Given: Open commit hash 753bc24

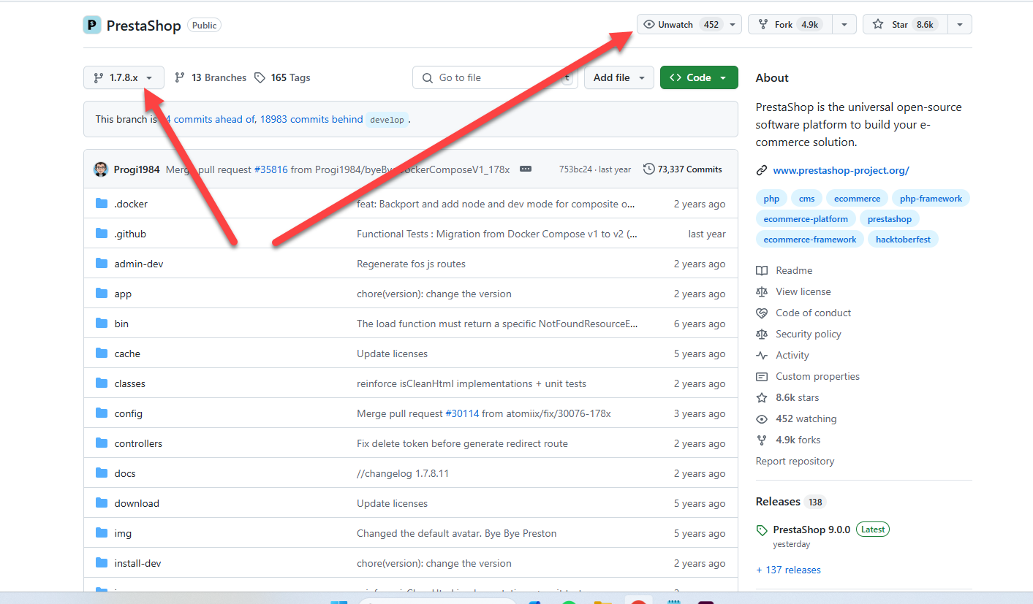Looking at the screenshot, I should pyautogui.click(x=577, y=169).
